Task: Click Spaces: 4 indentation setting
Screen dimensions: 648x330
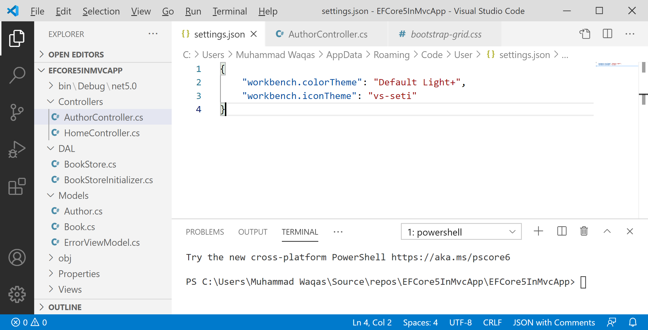Action: coord(420,322)
